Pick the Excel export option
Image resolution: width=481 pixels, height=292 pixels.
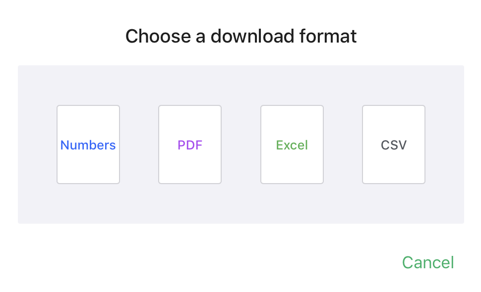point(292,145)
